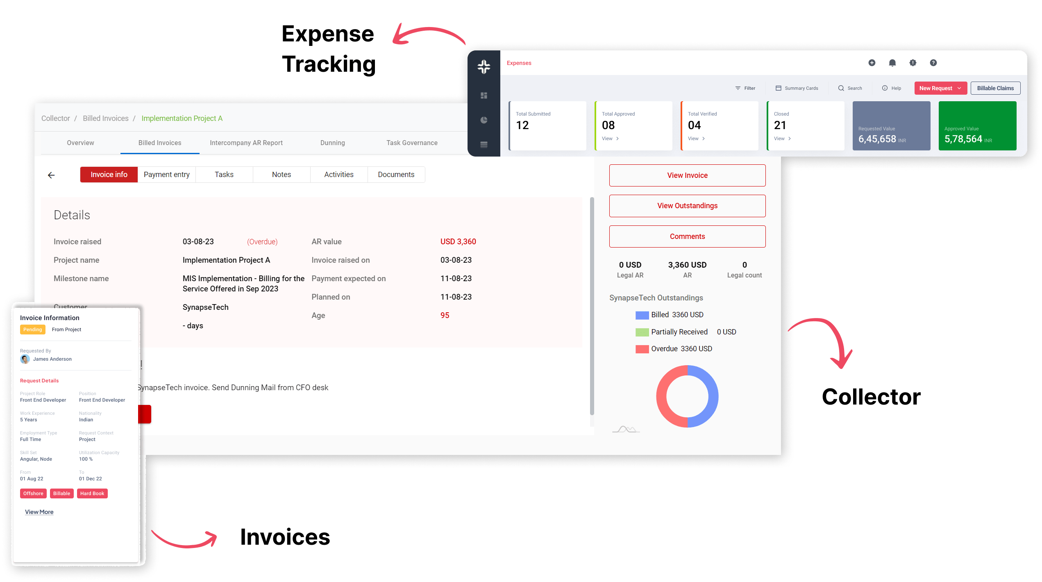This screenshot has width=1042, height=582.
Task: Click the details panel vertical scrollbar
Action: point(592,305)
